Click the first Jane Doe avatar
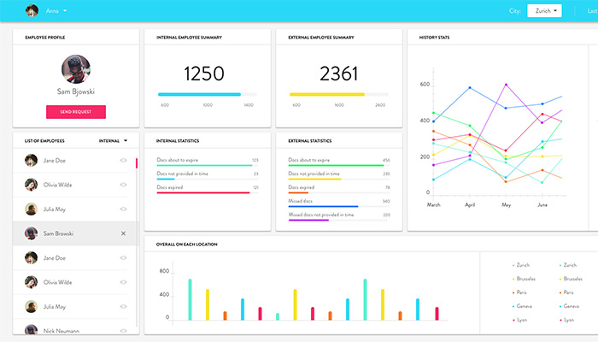598x342 pixels. (32, 160)
